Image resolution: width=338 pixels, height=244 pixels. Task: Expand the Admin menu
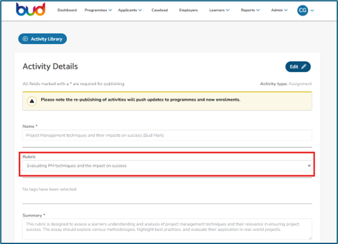[x=279, y=10]
